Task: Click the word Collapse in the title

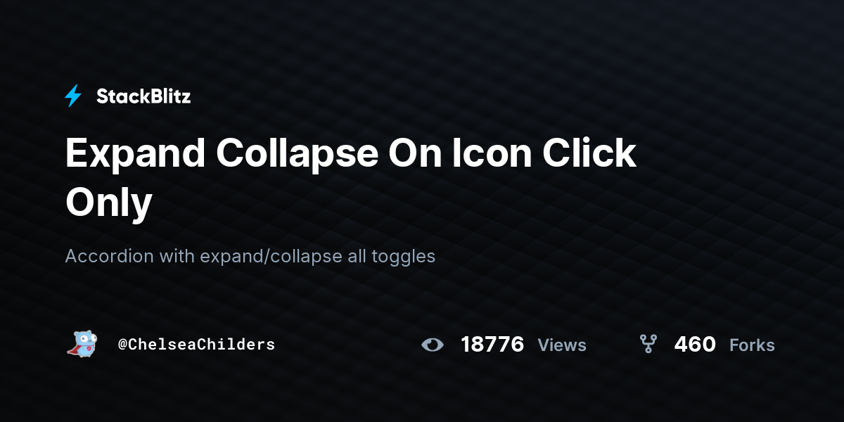Action: pyautogui.click(x=298, y=153)
